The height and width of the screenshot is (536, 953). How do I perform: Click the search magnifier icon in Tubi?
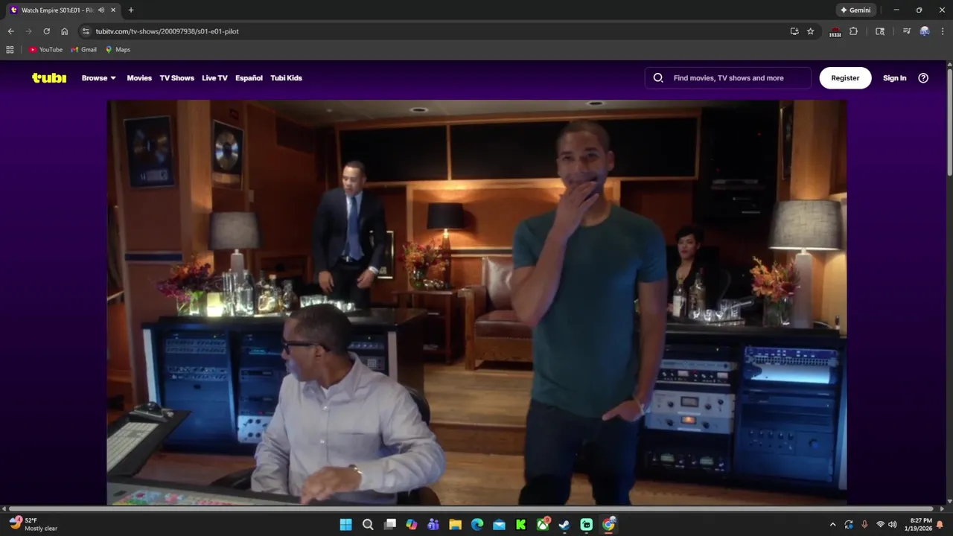click(658, 77)
